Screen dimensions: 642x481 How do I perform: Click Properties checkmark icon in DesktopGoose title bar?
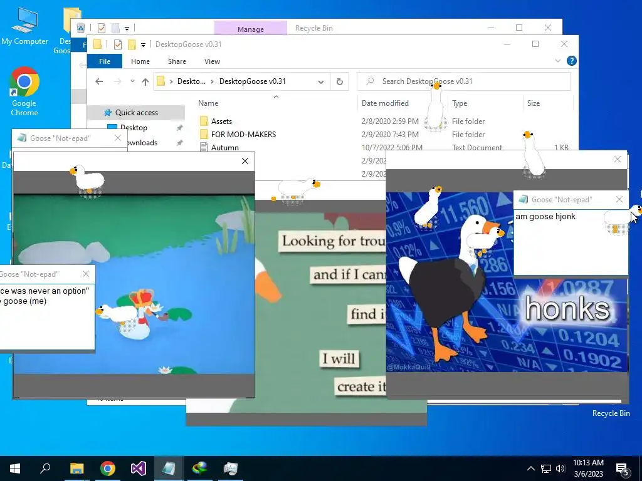(x=117, y=44)
